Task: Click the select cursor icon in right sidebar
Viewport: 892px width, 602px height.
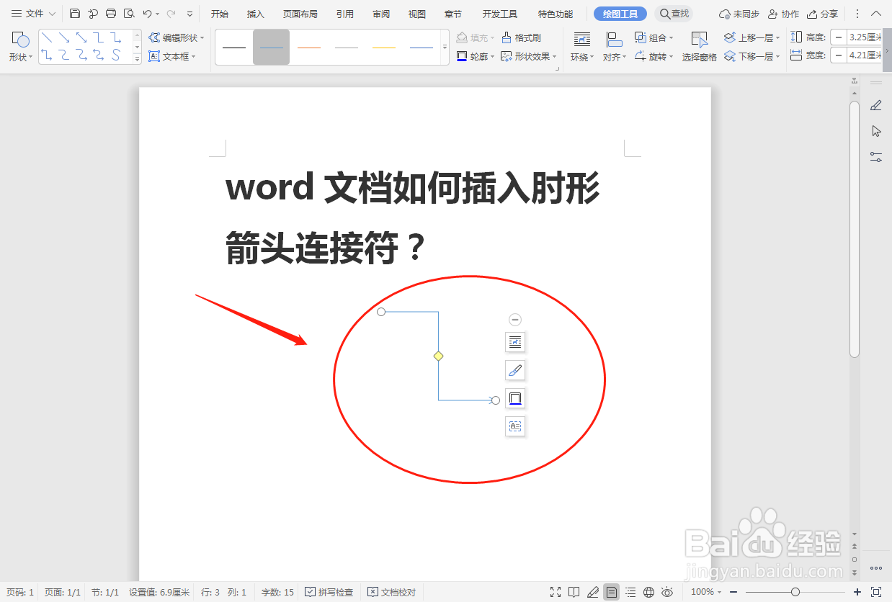Action: coord(876,131)
